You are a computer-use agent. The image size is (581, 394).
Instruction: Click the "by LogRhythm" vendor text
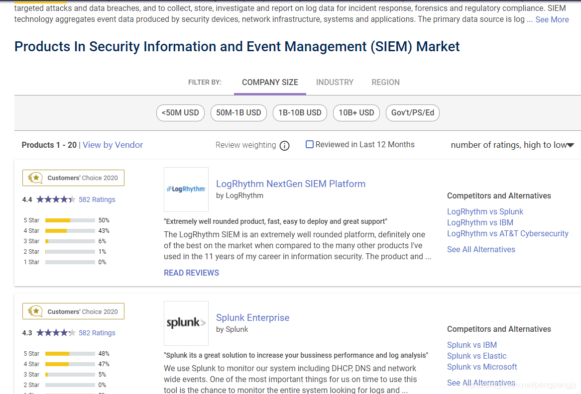pyautogui.click(x=240, y=196)
